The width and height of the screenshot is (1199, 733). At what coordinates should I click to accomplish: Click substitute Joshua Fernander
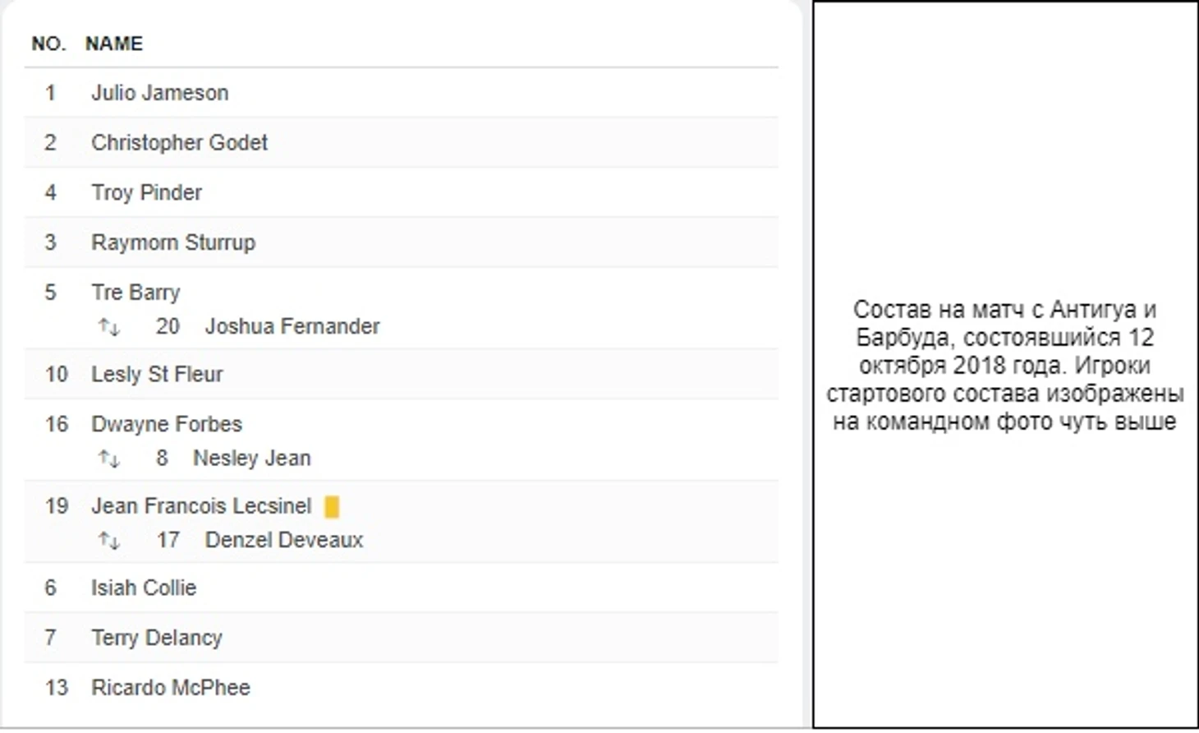point(292,326)
